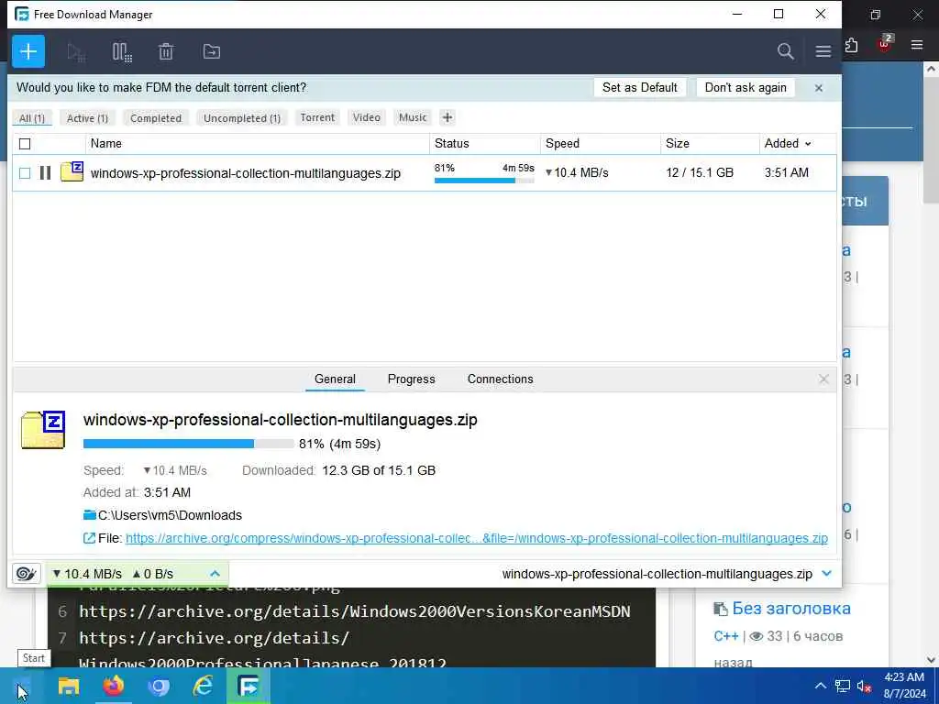Open the FDM hamburger main menu
Viewport: 939px width, 704px height.
[x=823, y=51]
